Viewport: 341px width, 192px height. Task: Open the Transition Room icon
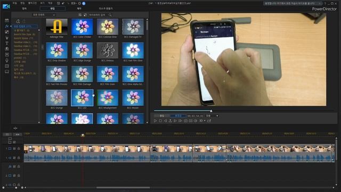pos(7,49)
